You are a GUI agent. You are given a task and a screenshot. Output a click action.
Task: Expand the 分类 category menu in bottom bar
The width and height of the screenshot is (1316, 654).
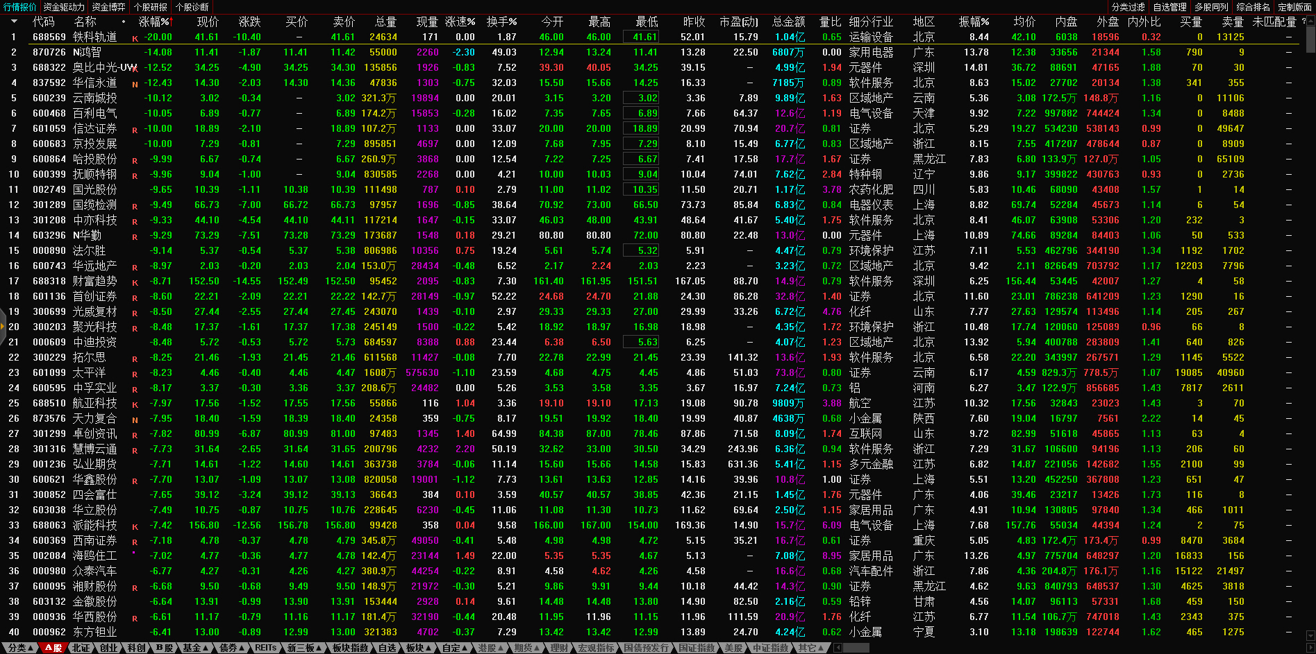[21, 648]
